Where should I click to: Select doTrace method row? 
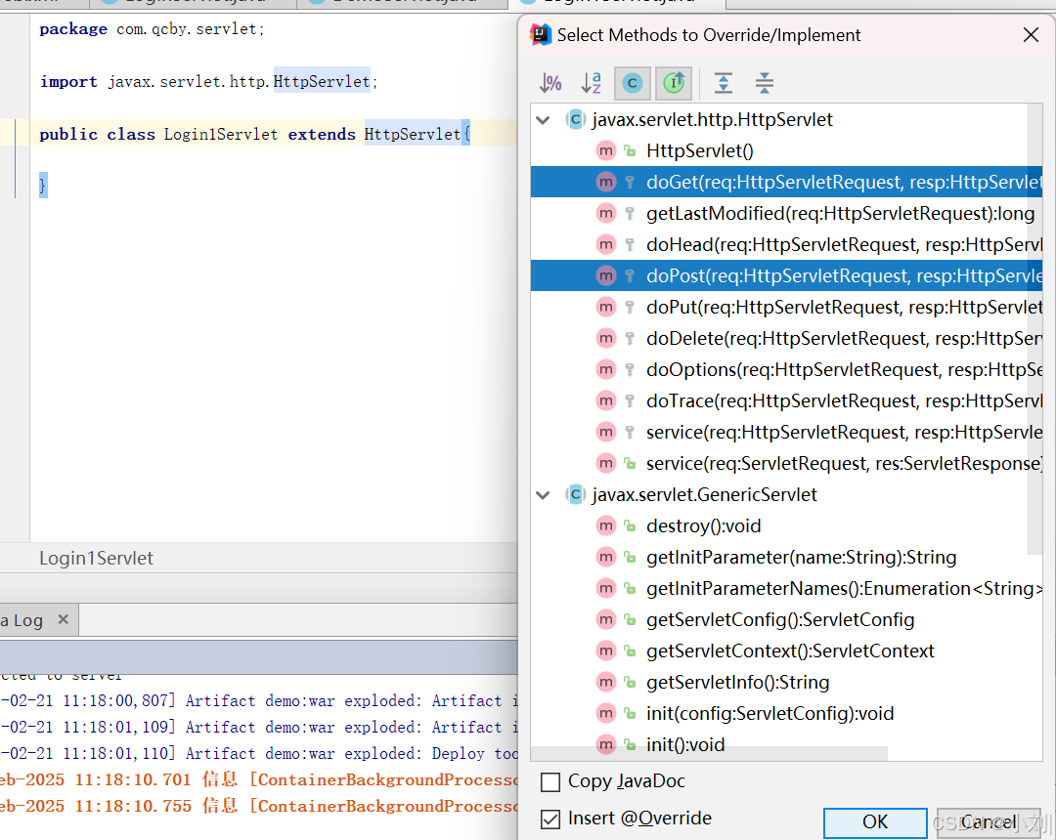tap(786, 400)
